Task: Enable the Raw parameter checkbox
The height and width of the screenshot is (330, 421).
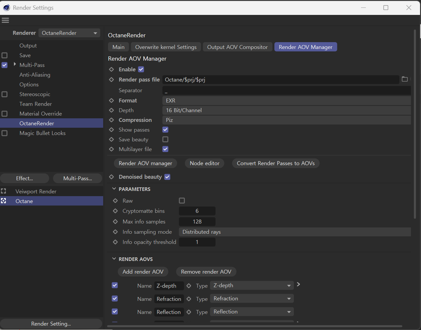Action: point(182,201)
